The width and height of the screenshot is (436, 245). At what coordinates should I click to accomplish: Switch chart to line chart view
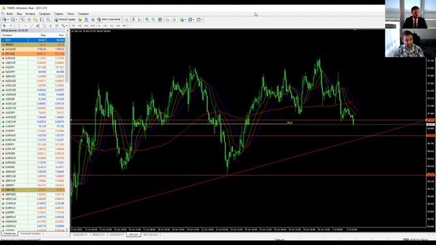point(140,20)
